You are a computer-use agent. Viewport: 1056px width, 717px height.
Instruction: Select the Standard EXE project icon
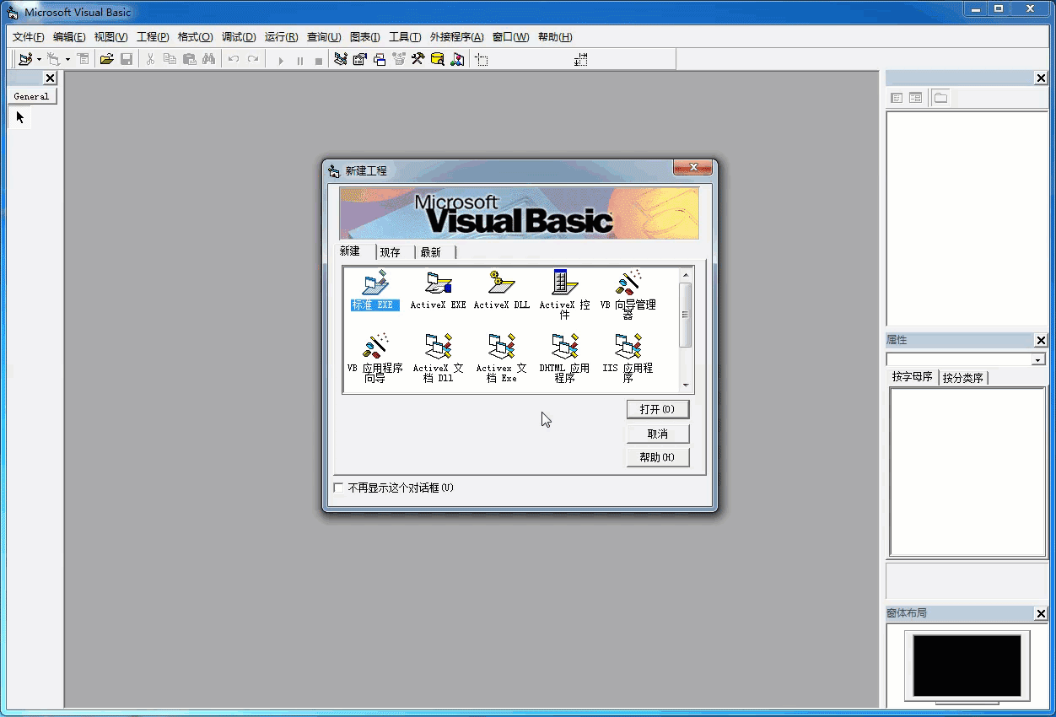(x=374, y=291)
